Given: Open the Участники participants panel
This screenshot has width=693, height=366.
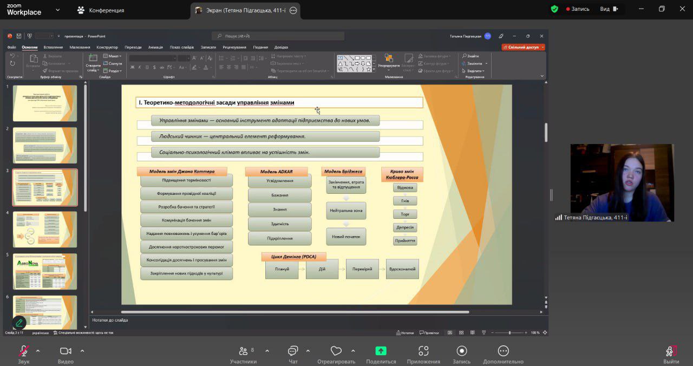Looking at the screenshot, I should tap(243, 351).
